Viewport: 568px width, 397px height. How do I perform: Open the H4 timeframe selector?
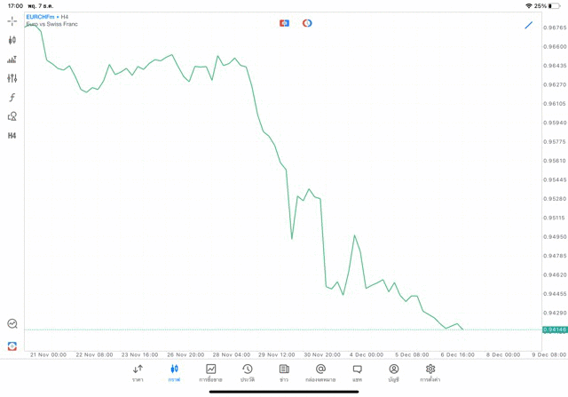(12, 136)
